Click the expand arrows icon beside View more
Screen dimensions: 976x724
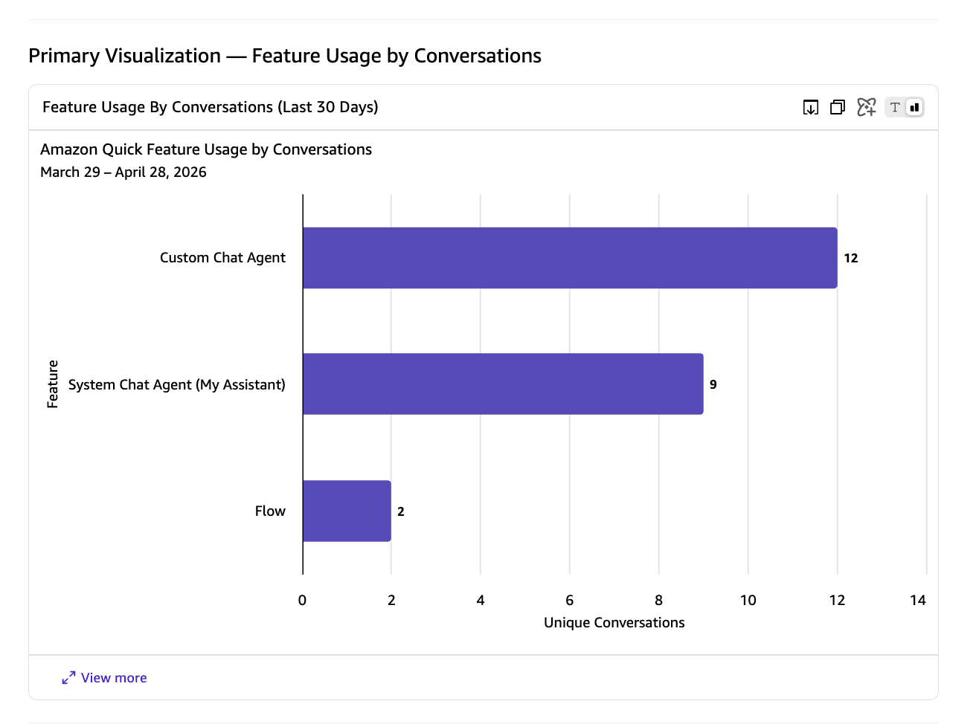[68, 678]
